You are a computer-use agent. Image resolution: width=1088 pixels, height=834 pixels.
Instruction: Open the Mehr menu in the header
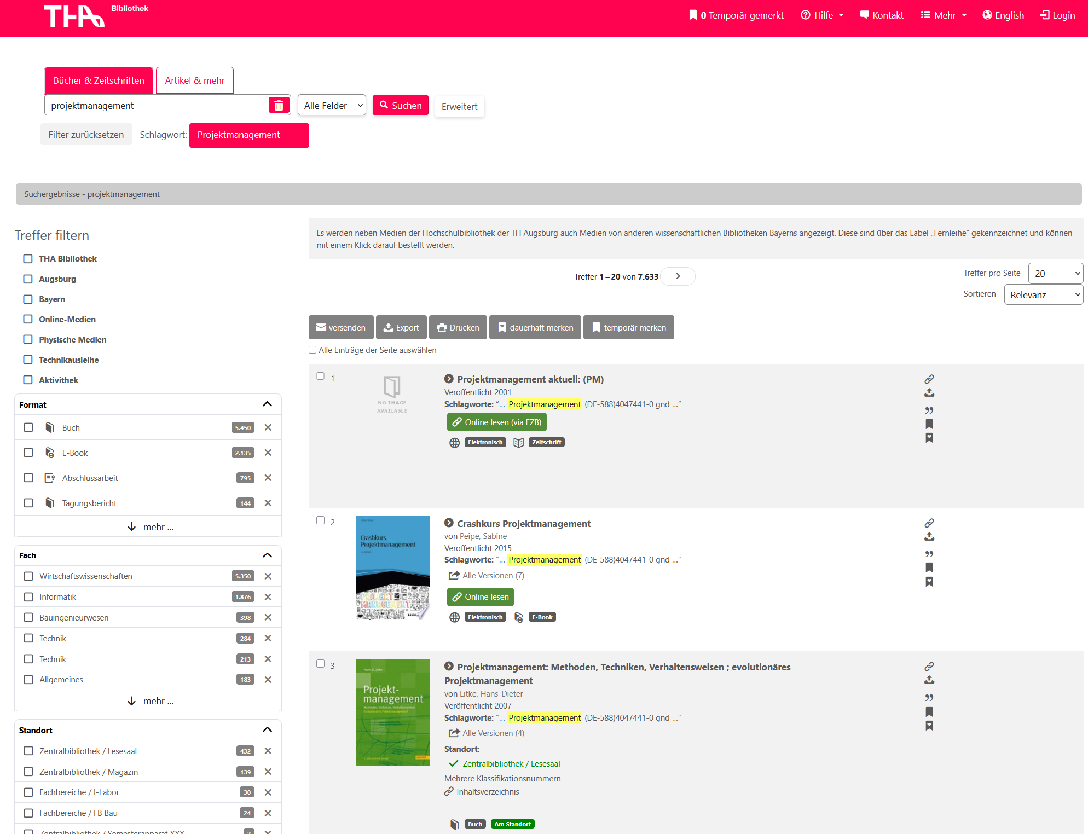(x=943, y=15)
